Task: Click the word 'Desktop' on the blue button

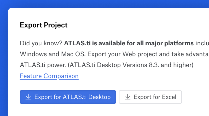Action: pyautogui.click(x=100, y=97)
